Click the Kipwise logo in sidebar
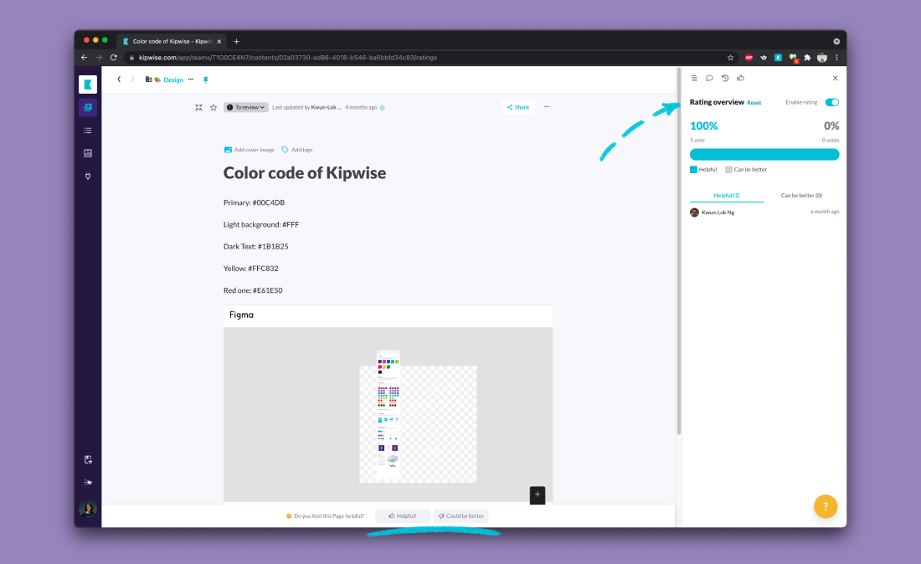This screenshot has width=921, height=564. click(88, 84)
